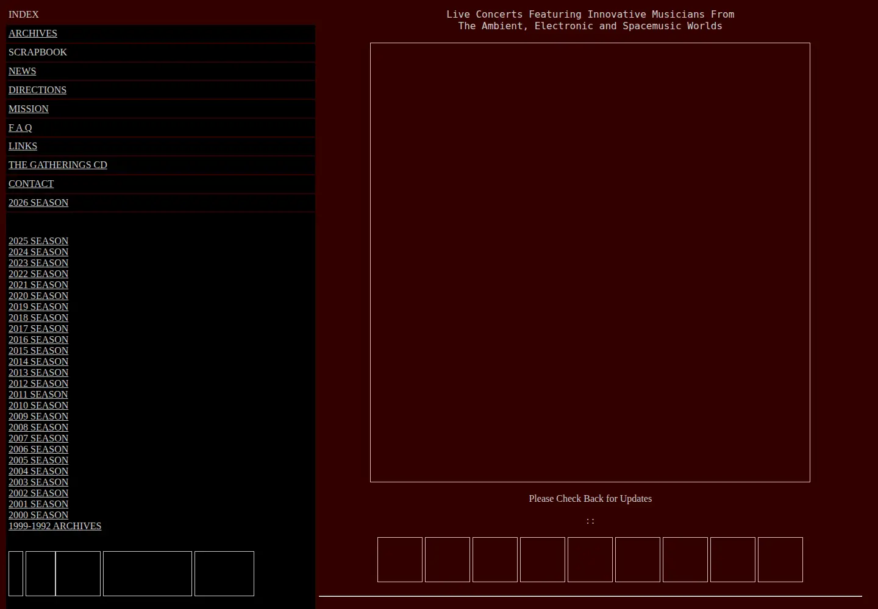Screen dimensions: 878x609
Task: Open the 2023 SEASON archive
Action: click(x=38, y=263)
